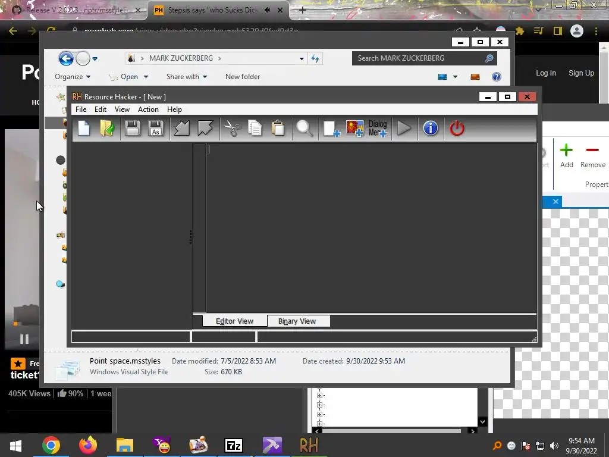Click the taskbar clock 9:54 AM

click(582, 441)
